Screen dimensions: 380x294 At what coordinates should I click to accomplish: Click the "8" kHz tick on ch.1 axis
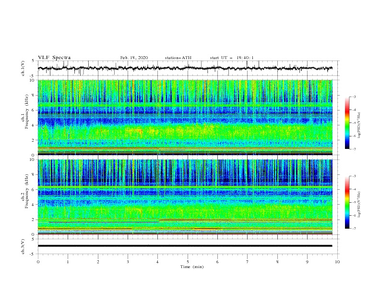click(34, 95)
